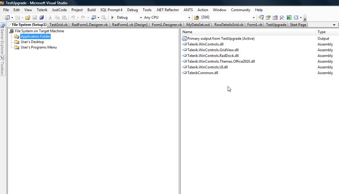339x194 pixels.
Task: Open the SQL Prompt 4 menu
Action: coord(111,10)
